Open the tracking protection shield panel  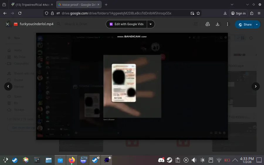click(47, 13)
